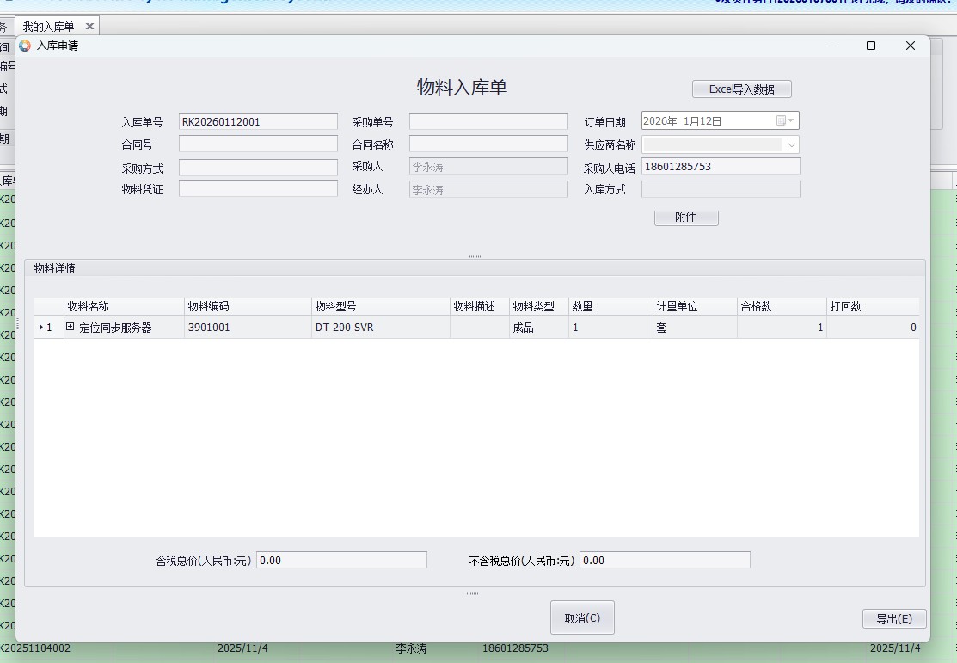
Task: Sort by the 物料编码 column header
Action: (x=247, y=306)
